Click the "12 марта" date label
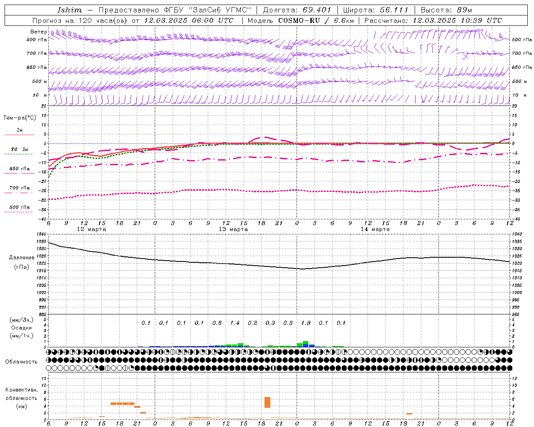Image resolution: width=534 pixels, height=427 pixels. click(91, 229)
